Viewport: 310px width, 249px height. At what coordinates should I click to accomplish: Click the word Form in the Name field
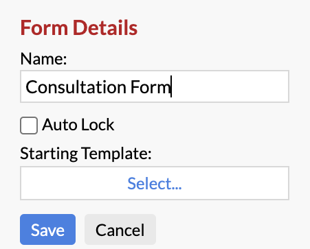(x=151, y=87)
